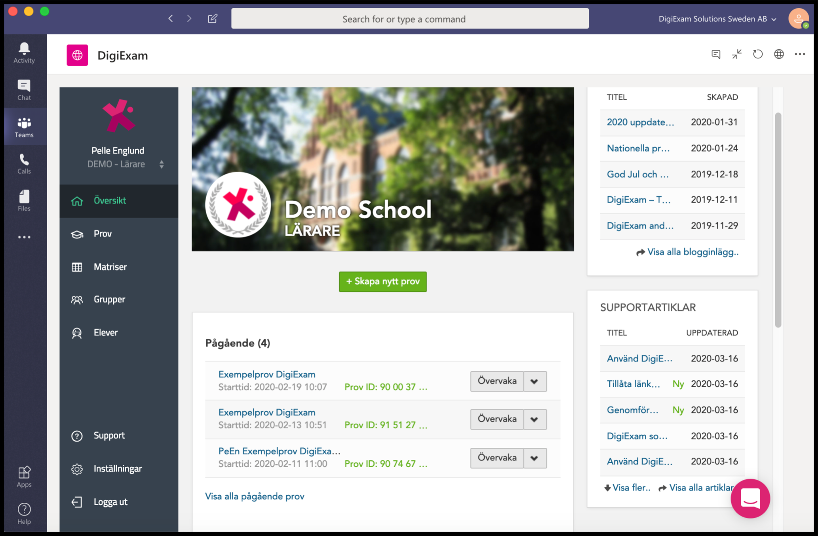
Task: Reload the DigiExam tab
Action: tap(758, 54)
